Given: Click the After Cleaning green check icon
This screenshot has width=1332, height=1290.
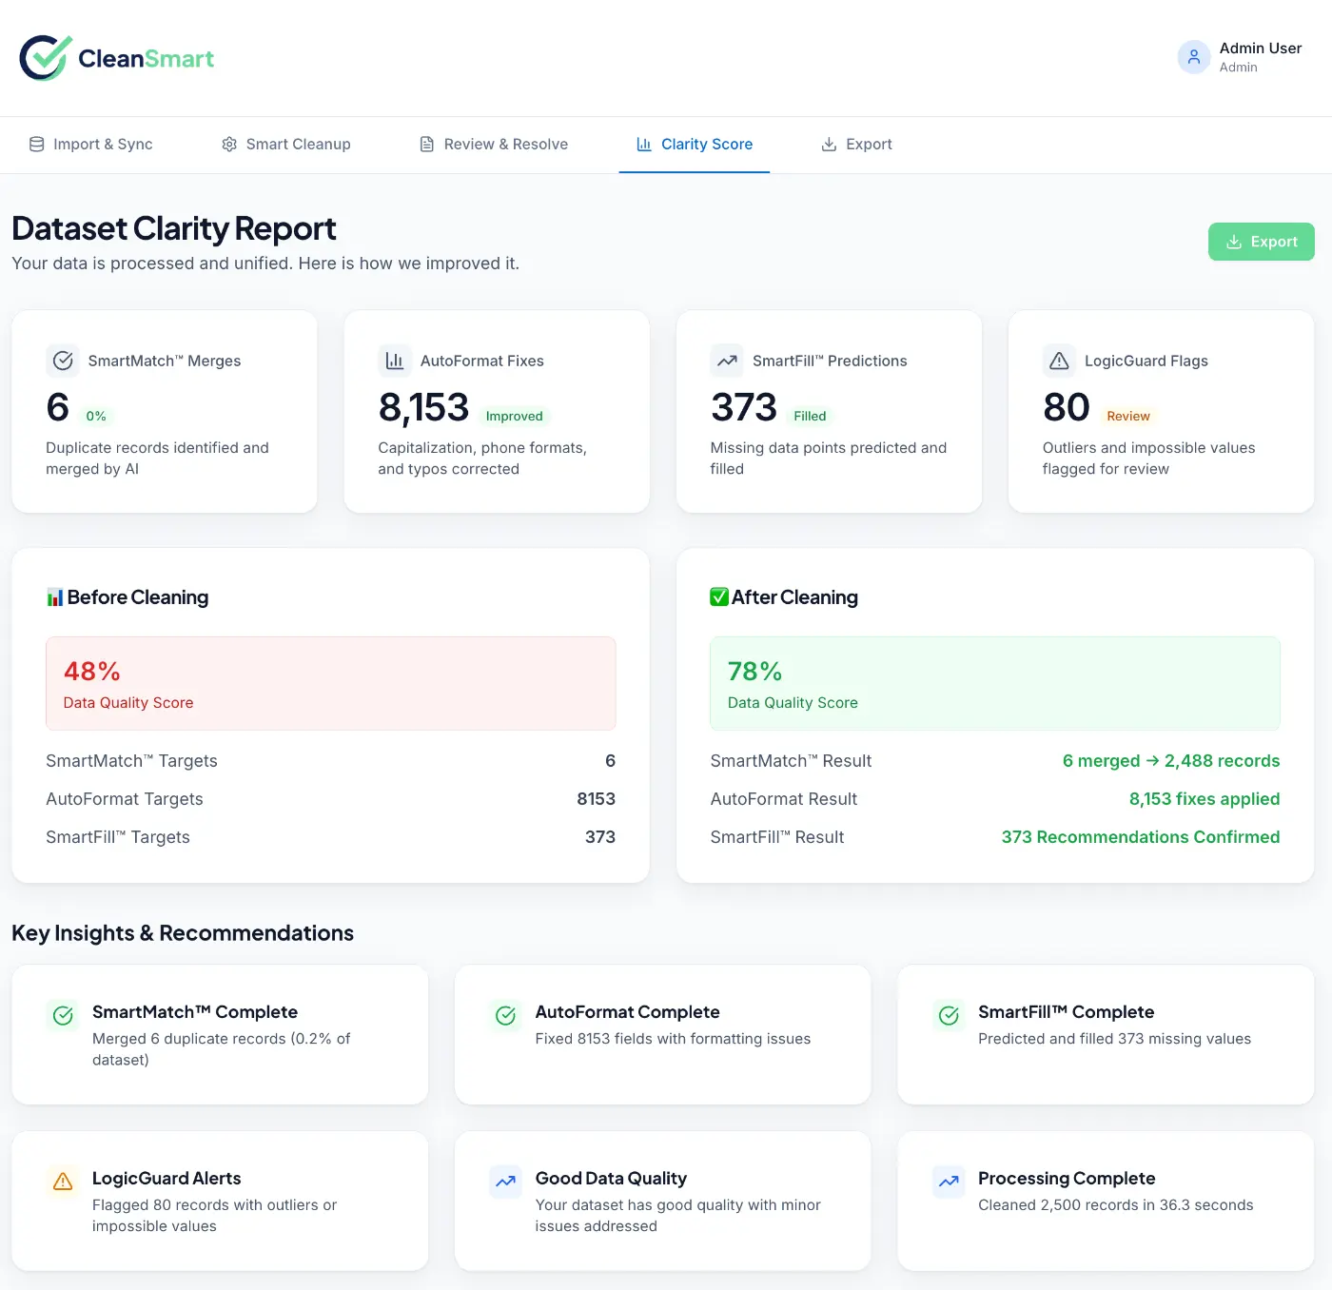Looking at the screenshot, I should (719, 597).
